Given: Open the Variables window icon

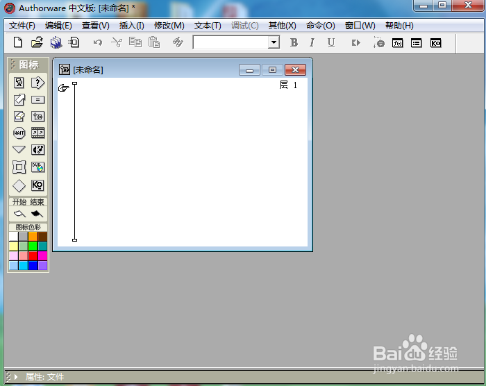Looking at the screenshot, I should [x=417, y=43].
